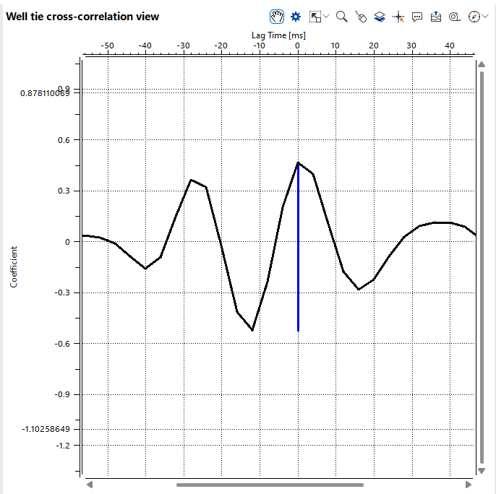This screenshot has height=494, width=496.
Task: Open the layers stack icon
Action: pyautogui.click(x=380, y=16)
